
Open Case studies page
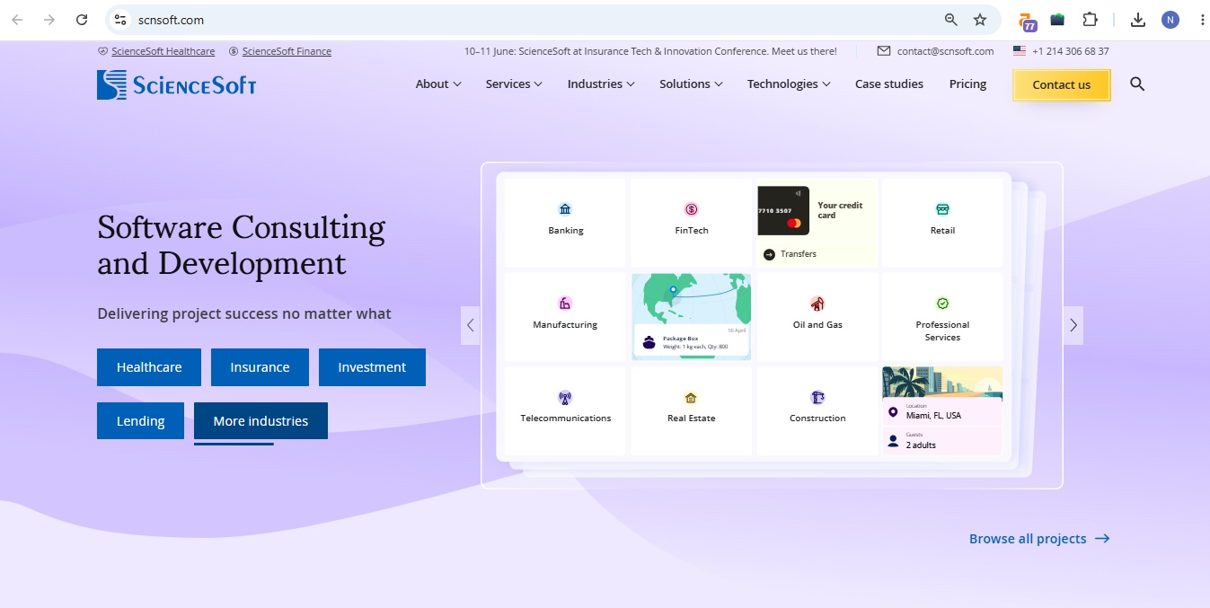point(889,84)
